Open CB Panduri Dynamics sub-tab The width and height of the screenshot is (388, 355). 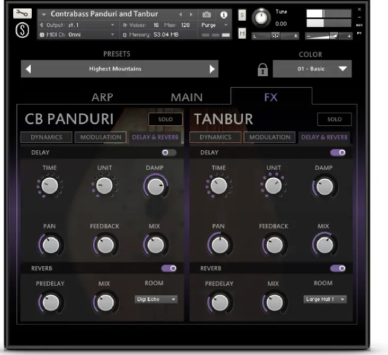click(x=46, y=138)
